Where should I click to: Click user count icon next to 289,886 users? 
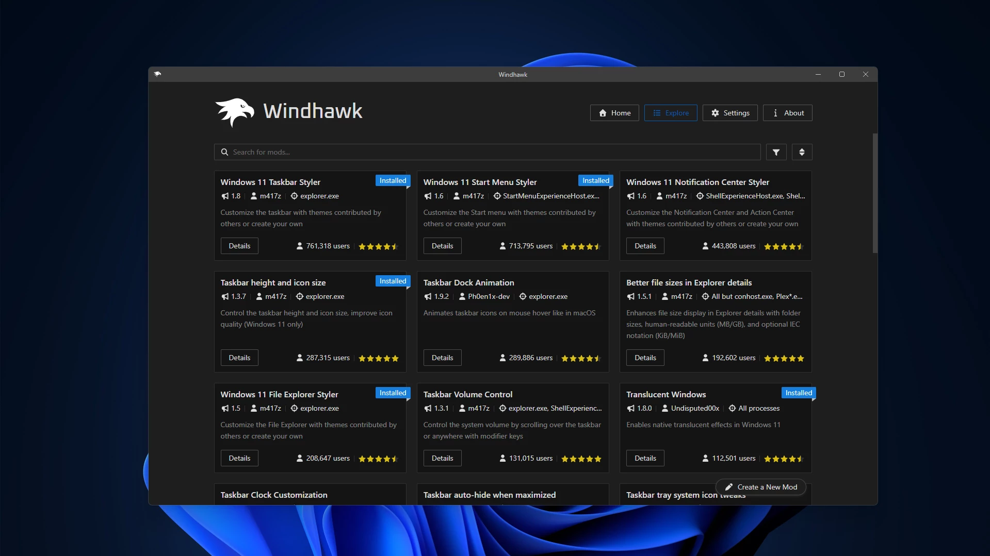tap(502, 358)
